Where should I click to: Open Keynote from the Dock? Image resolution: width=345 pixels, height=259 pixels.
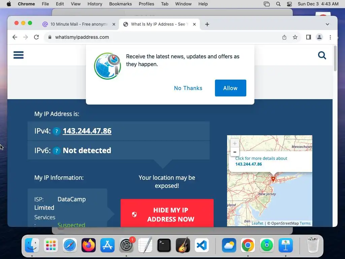coord(286,245)
